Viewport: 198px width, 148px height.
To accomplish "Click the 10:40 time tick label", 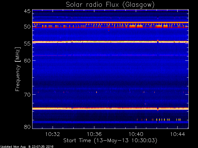I will tap(136, 134).
